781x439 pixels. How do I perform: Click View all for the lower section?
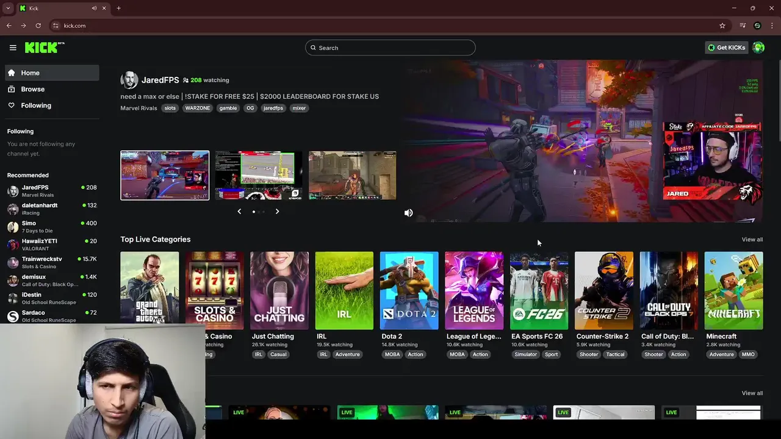tap(752, 393)
